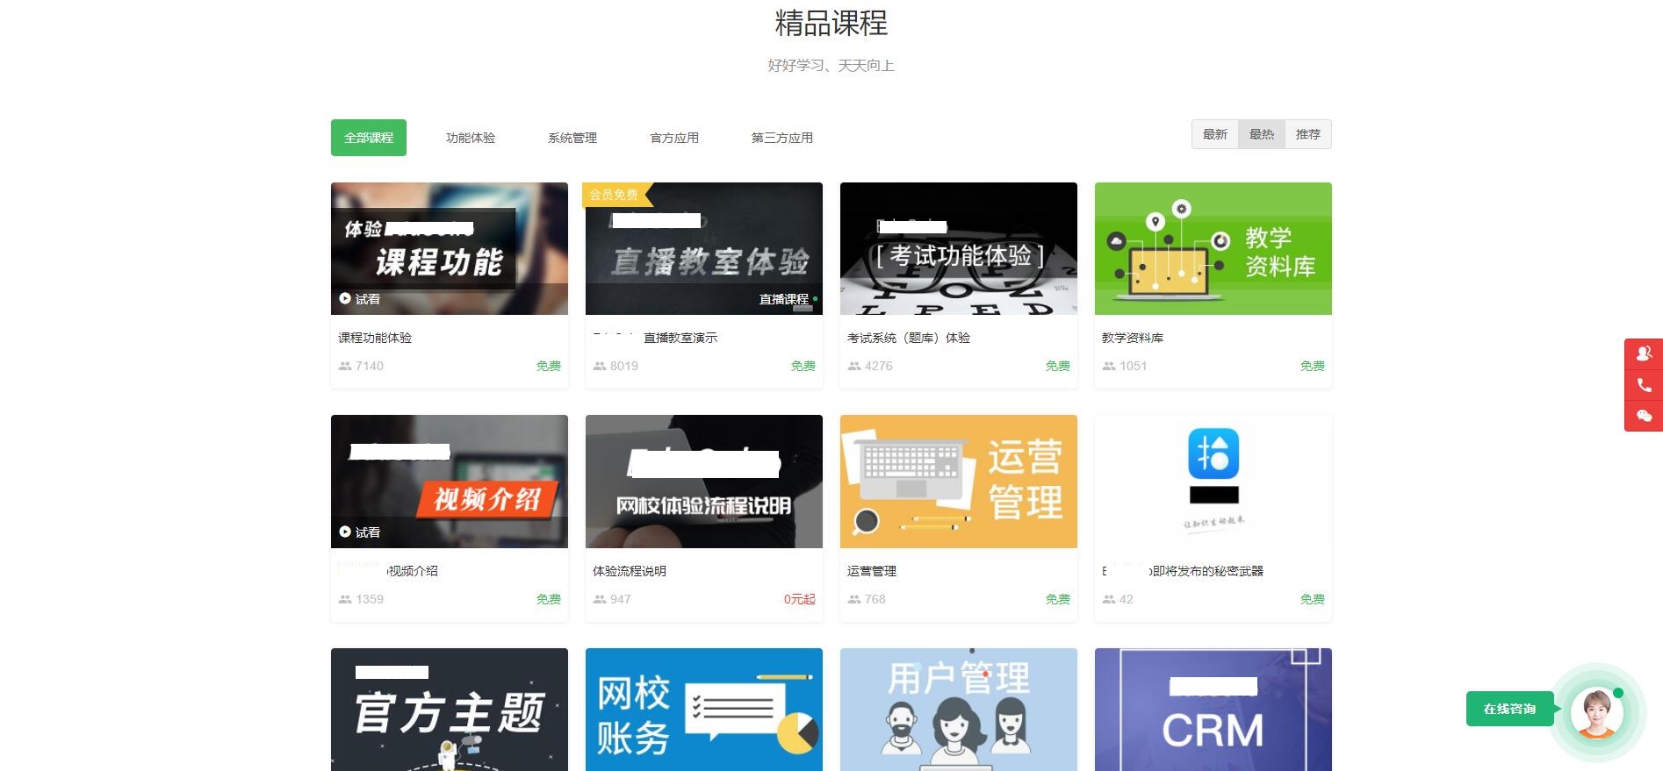Open the 系统管理 category tab

pos(572,138)
